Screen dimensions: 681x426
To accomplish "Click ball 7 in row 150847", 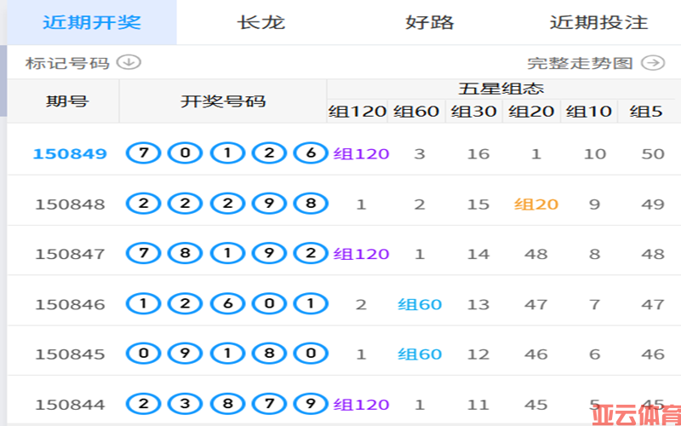I will [143, 253].
